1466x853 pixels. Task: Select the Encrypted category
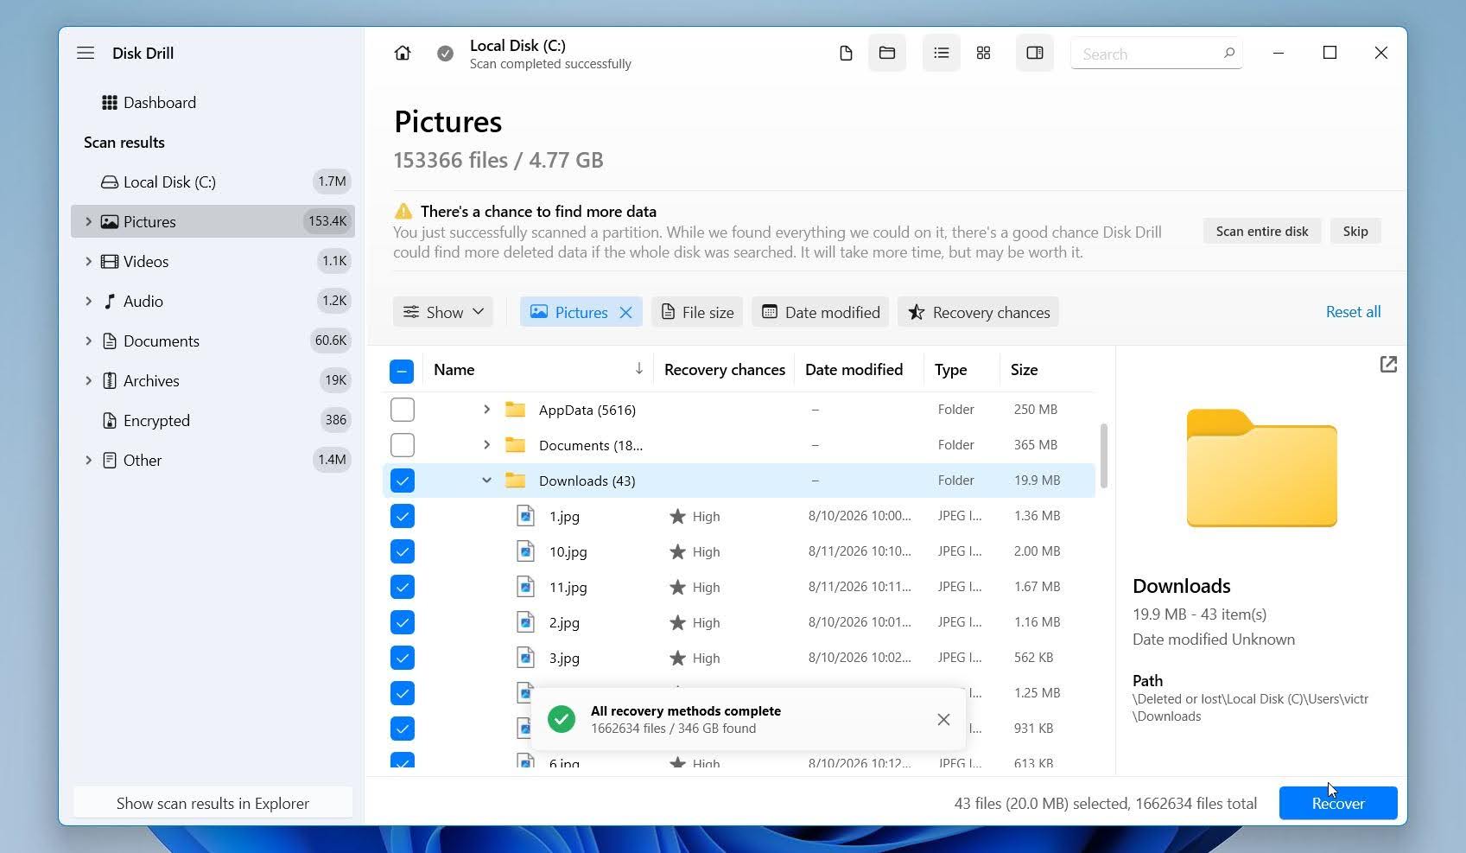[213, 420]
